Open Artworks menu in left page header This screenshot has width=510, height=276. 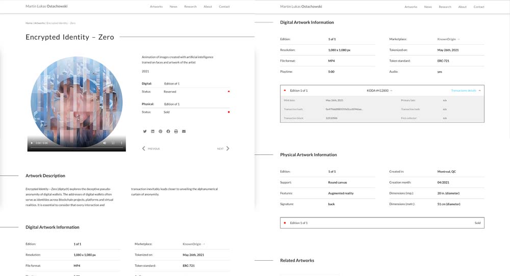pos(156,7)
